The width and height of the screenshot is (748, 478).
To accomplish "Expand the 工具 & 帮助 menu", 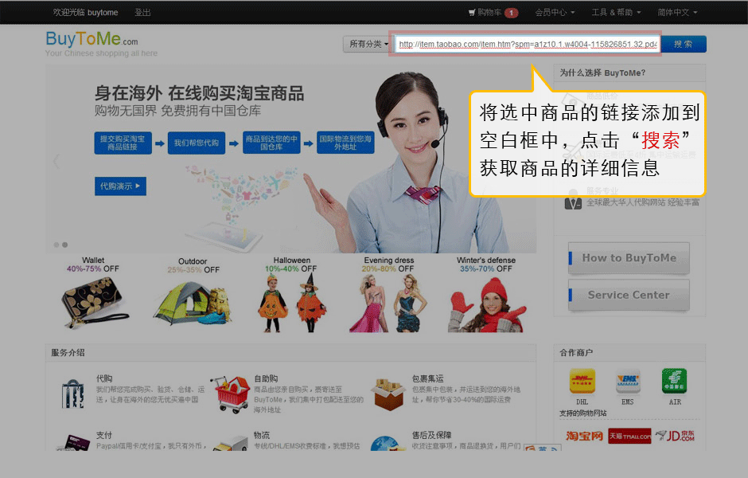I will point(616,13).
